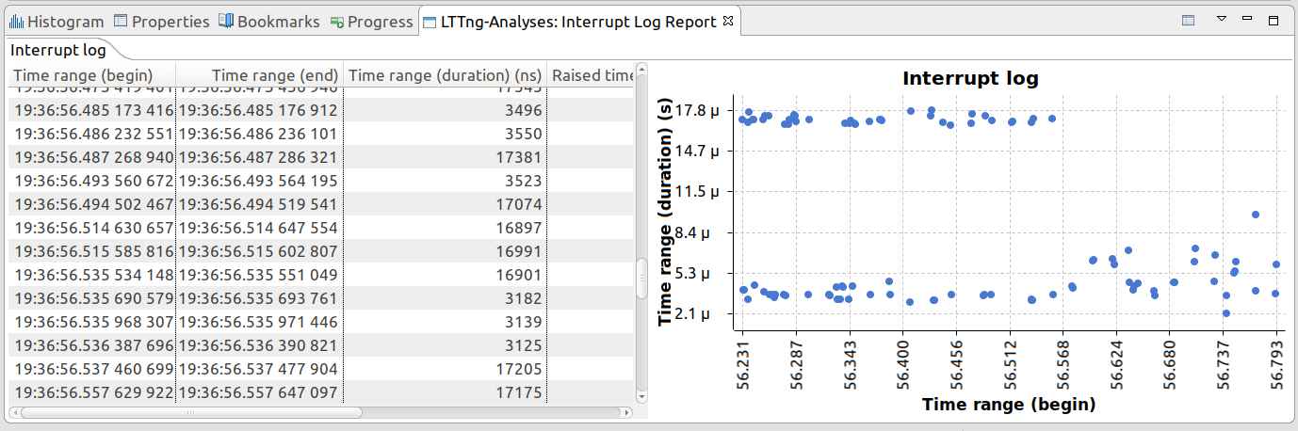Sort by Time range (end) column header

(260, 75)
